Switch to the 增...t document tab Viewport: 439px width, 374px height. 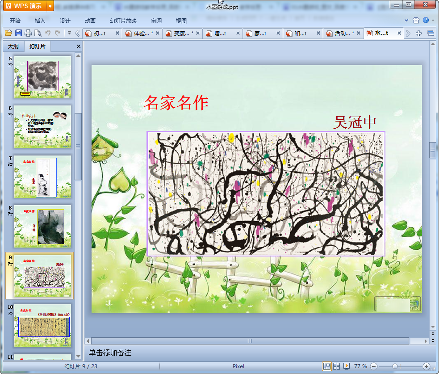point(220,34)
